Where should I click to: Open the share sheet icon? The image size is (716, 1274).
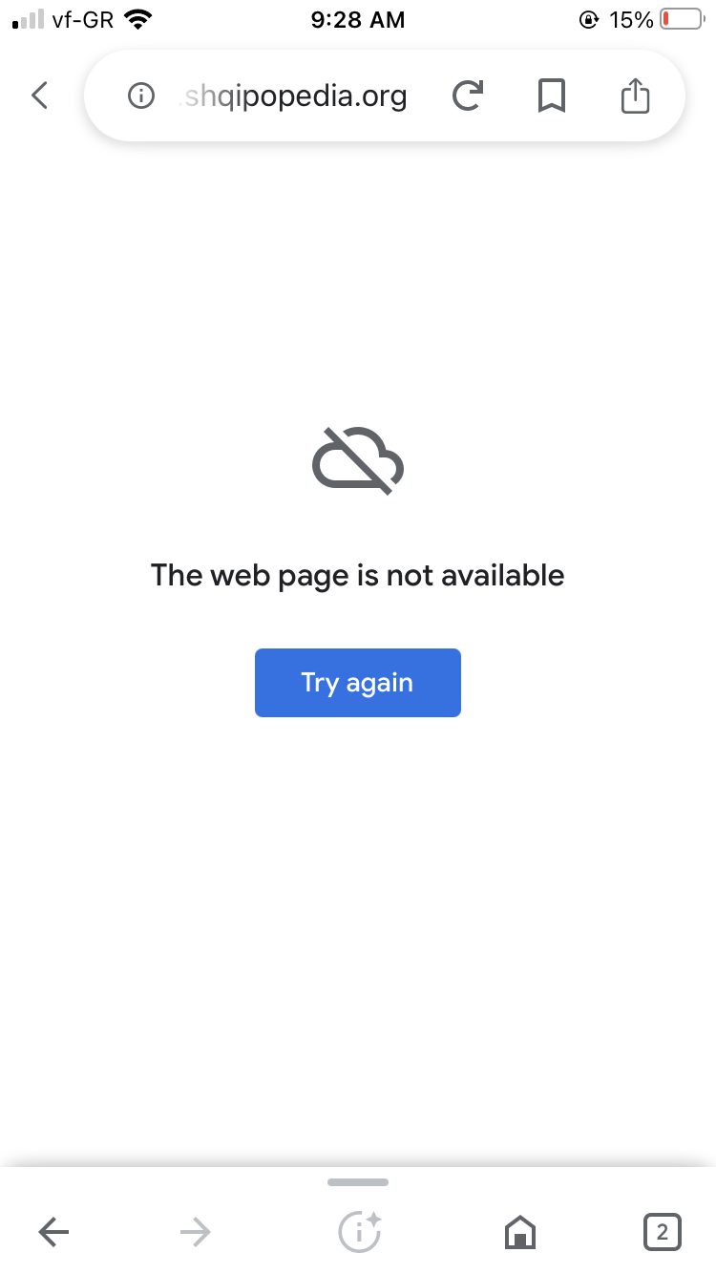coord(635,95)
